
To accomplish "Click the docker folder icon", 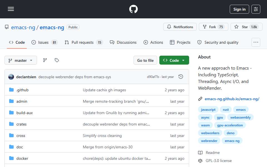I will (11, 158).
